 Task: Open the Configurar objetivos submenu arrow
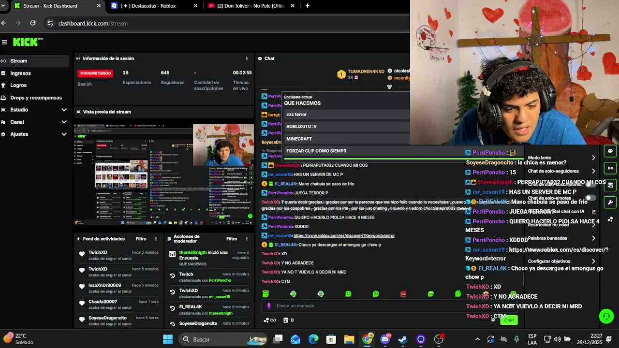[x=593, y=261]
